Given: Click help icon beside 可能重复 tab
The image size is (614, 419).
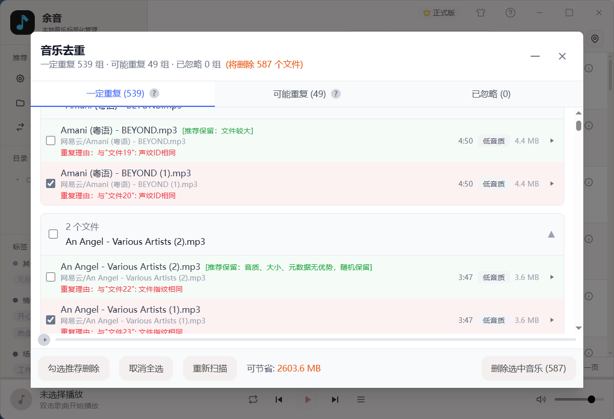Looking at the screenshot, I should [x=336, y=94].
